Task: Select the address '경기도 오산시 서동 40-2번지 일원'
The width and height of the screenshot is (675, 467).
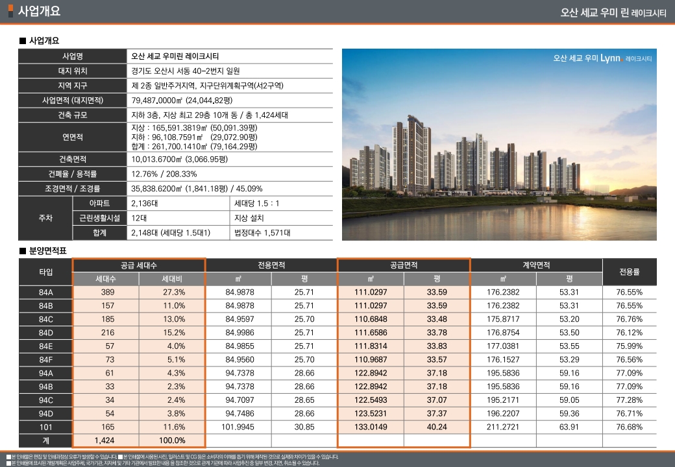Action: click(x=186, y=71)
